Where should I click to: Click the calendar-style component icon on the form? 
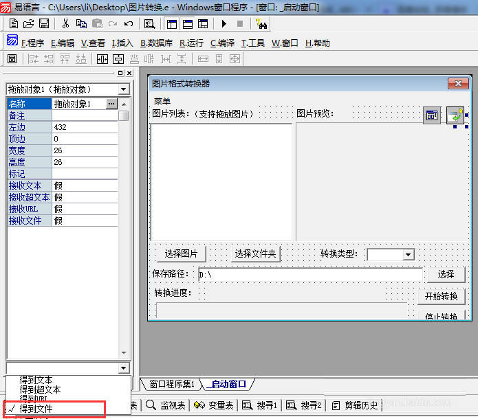click(x=432, y=115)
